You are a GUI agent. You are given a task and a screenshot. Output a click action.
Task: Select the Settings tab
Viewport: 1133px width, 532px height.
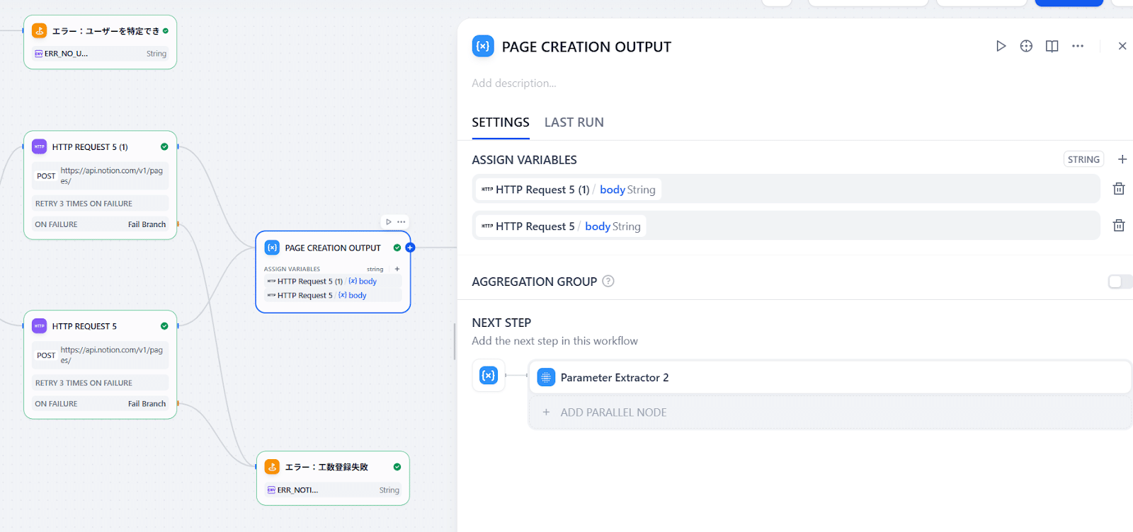tap(501, 122)
